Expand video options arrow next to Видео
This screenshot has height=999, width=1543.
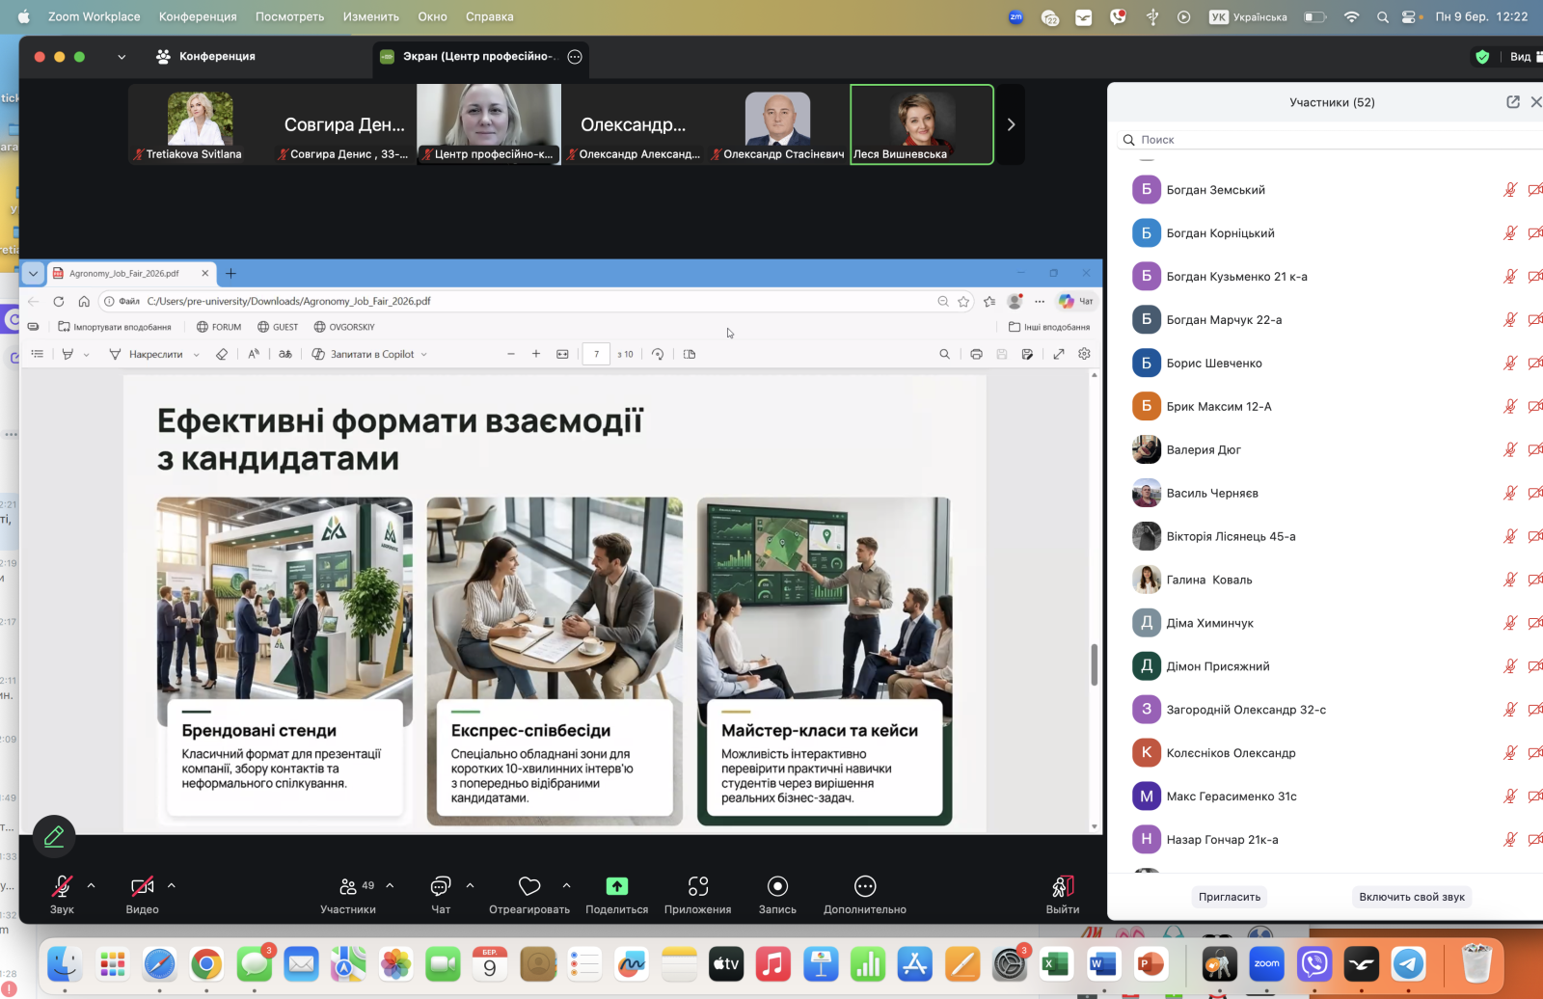[x=172, y=885]
